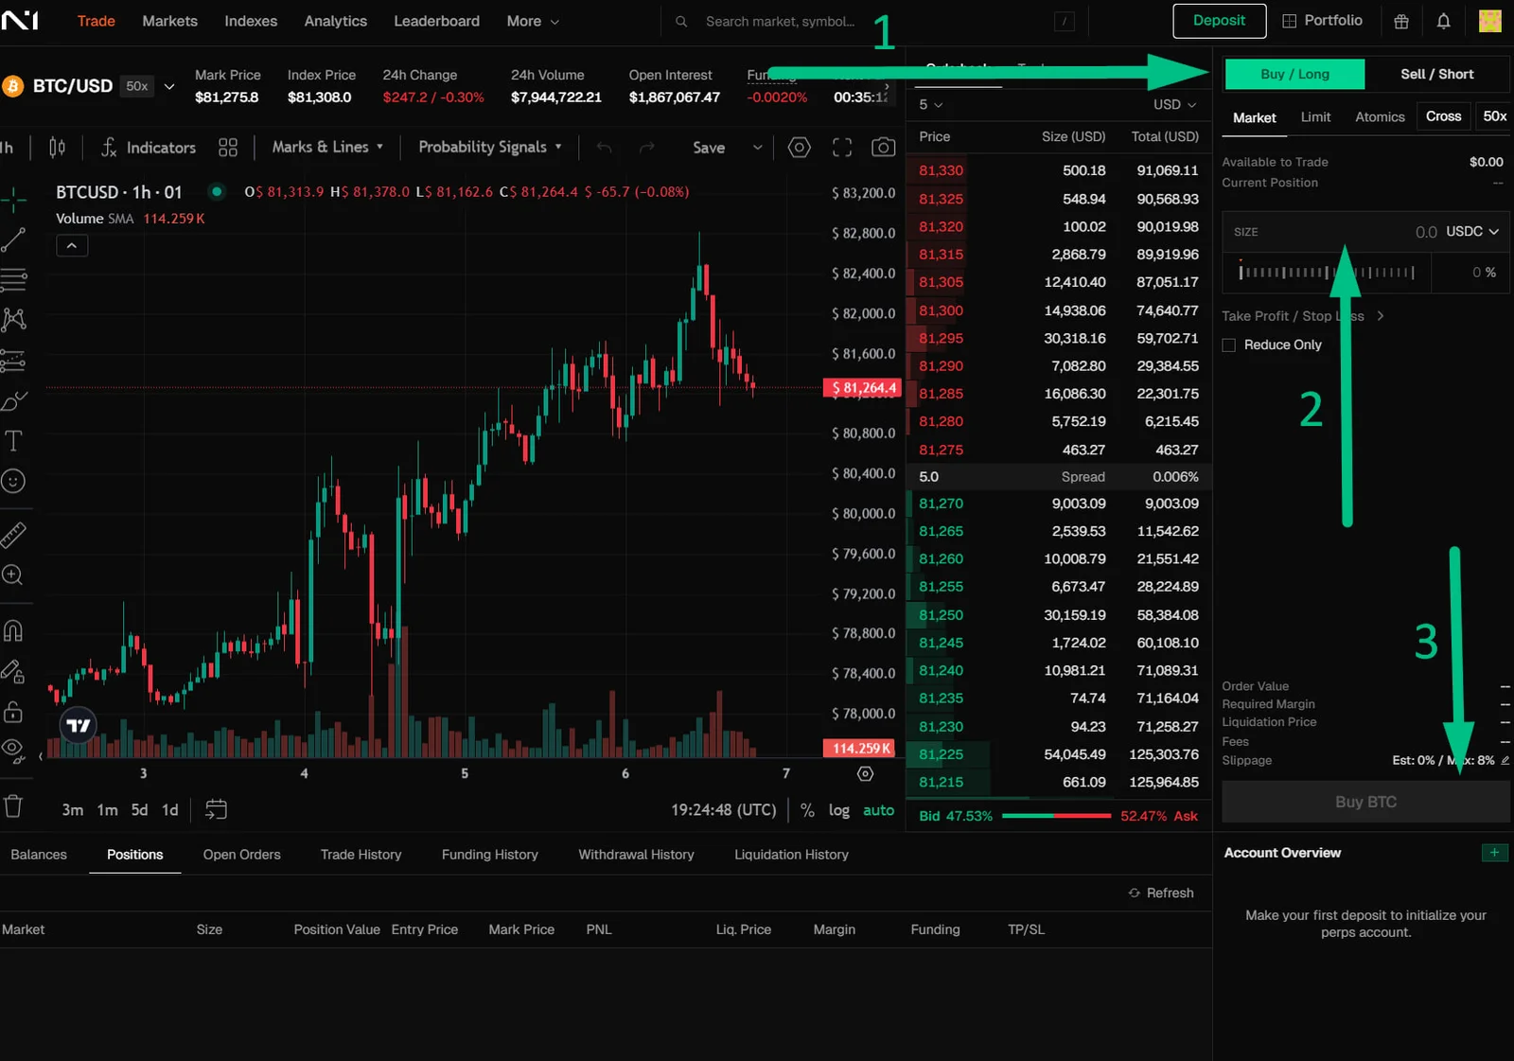Open chart fullscreen mode
The image size is (1514, 1061).
point(842,147)
